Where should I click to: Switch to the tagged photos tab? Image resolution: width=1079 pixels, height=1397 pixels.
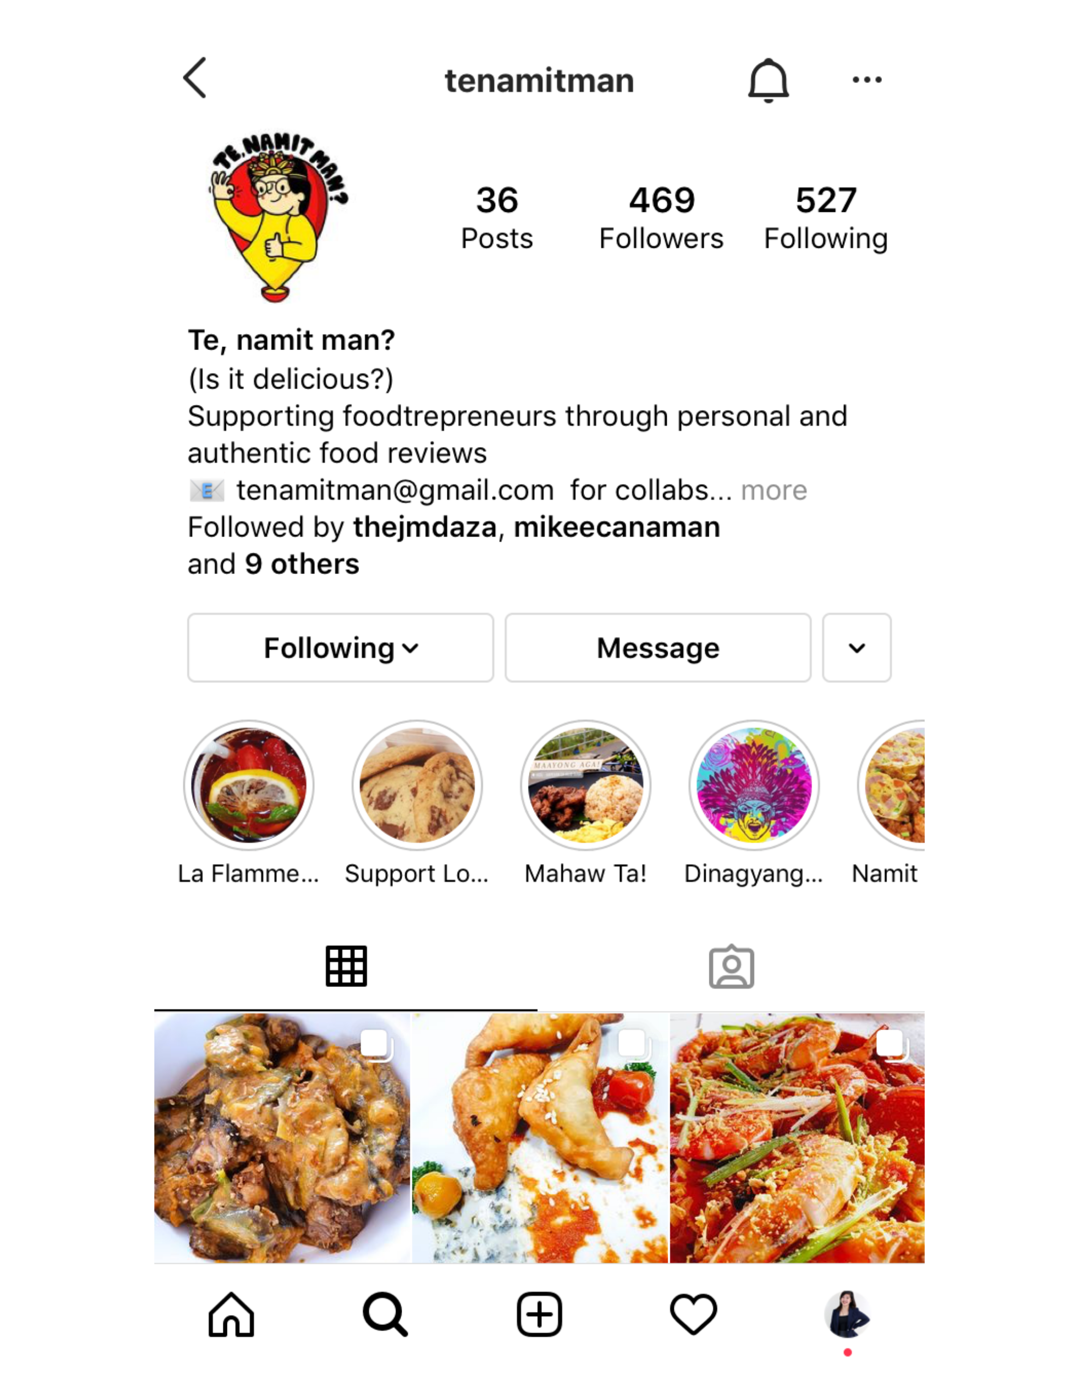click(731, 967)
